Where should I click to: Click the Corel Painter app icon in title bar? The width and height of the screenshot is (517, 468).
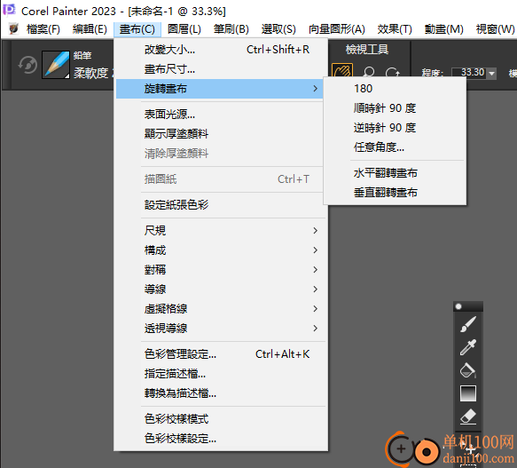point(9,11)
